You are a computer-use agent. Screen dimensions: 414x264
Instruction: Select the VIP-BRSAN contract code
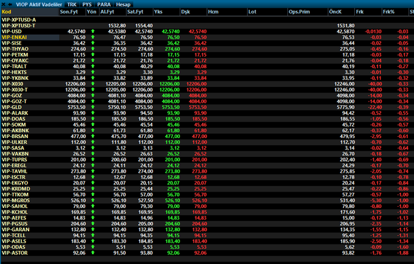point(15,136)
